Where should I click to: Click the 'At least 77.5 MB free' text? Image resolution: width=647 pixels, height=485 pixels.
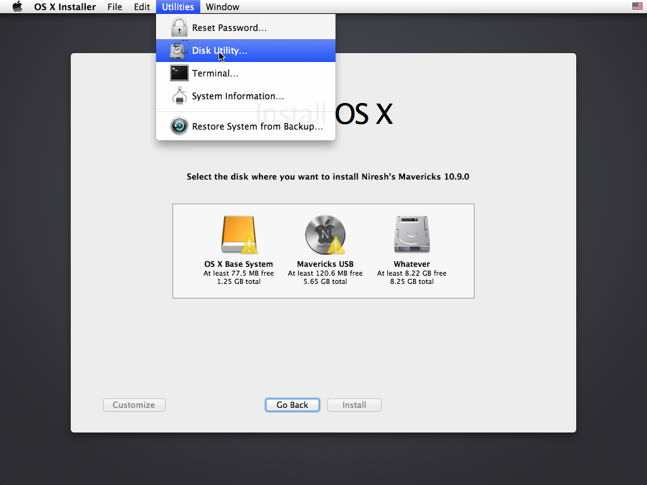pos(238,273)
